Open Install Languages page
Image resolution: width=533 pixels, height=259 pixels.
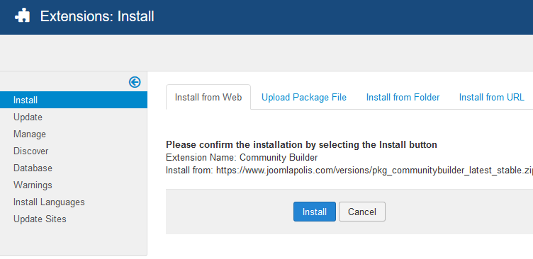(x=49, y=202)
